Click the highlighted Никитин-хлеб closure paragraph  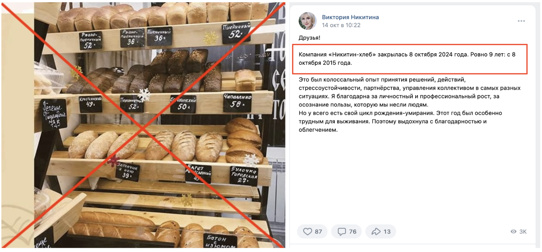pyautogui.click(x=410, y=59)
